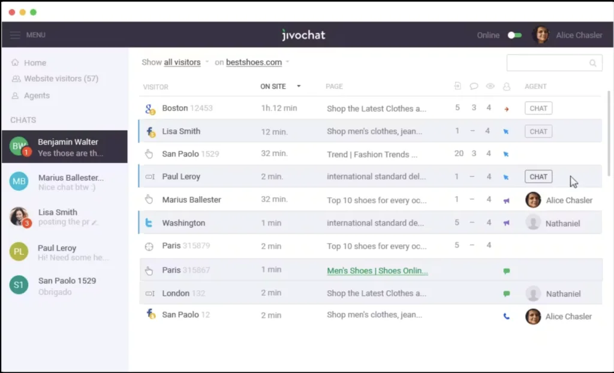Click red arrow status icon in Boston row
The height and width of the screenshot is (373, 614).
pos(506,109)
